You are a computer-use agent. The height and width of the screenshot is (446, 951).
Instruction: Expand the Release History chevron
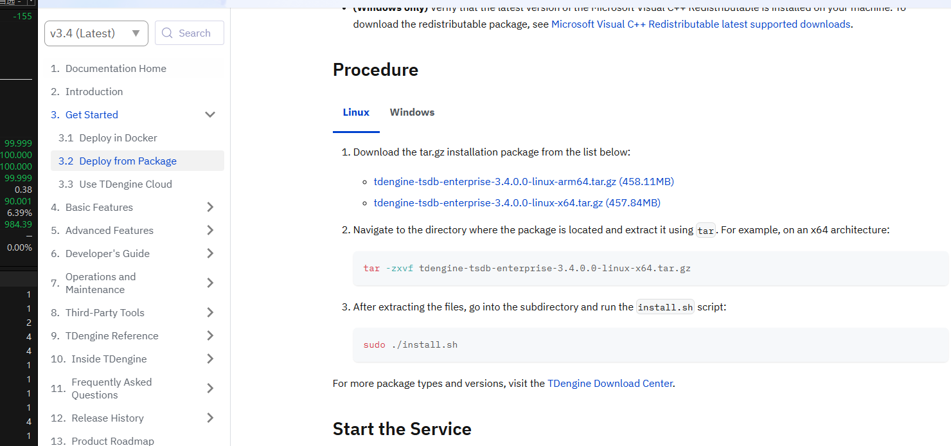click(209, 418)
